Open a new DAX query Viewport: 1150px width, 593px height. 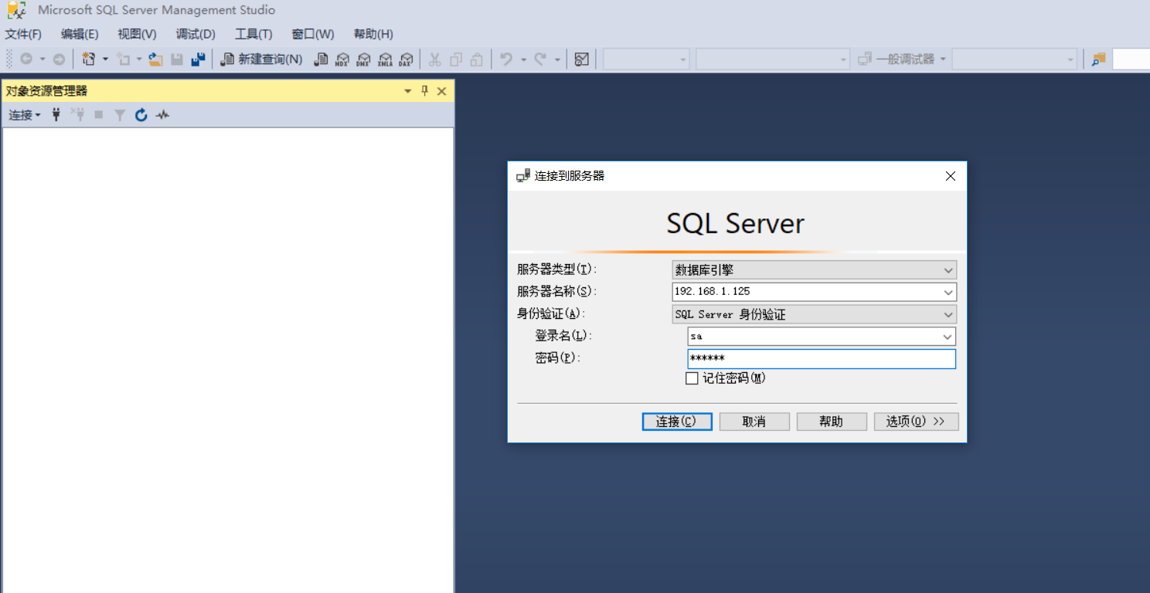pyautogui.click(x=406, y=59)
